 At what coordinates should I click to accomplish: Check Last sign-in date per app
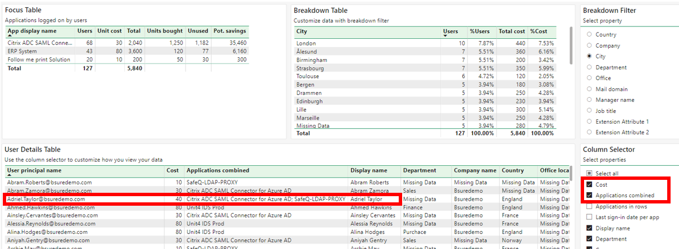tap(589, 218)
